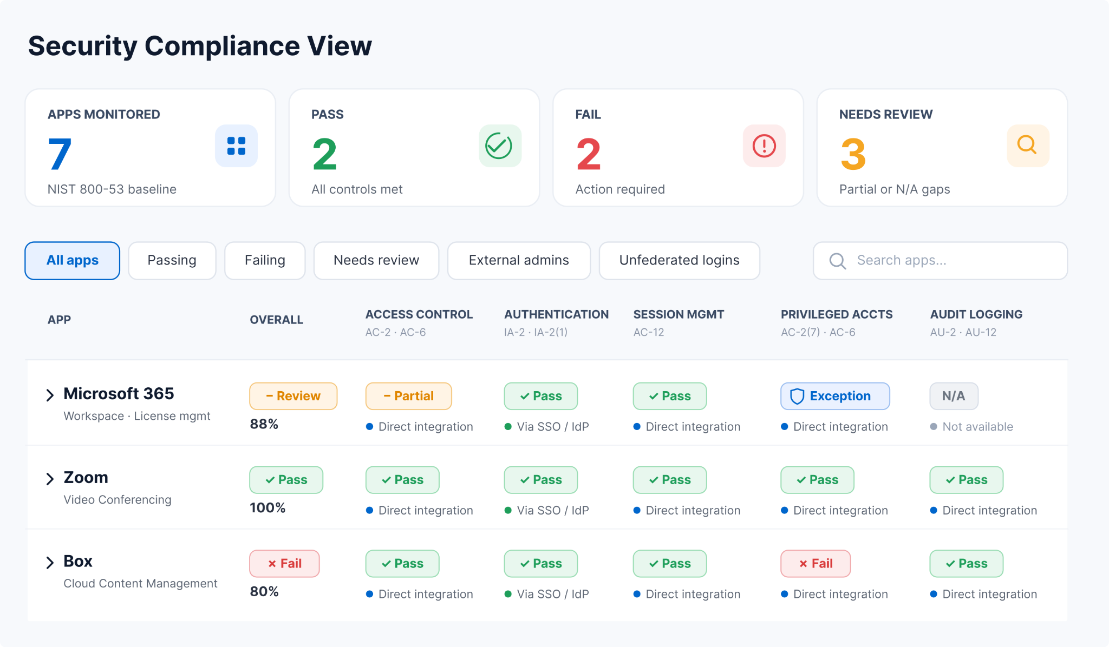The width and height of the screenshot is (1109, 647).
Task: Click the Needs Review count 3
Action: pos(853,154)
